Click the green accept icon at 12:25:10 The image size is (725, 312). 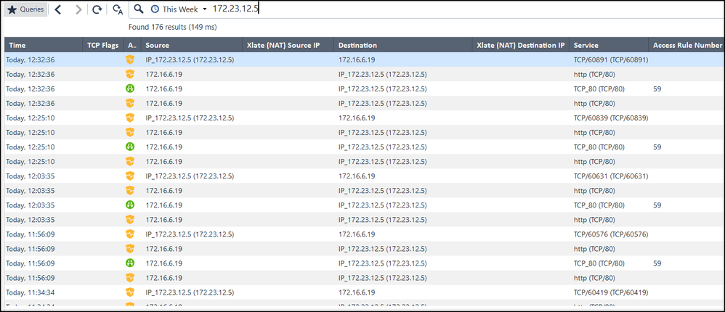pyautogui.click(x=131, y=147)
